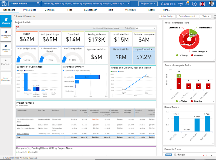Viewport: 216px width, 160px height.
Task: Click the Dynamics Invoice $7.2M card
Action: [x=144, y=55]
